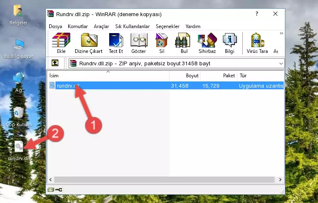This screenshot has height=203, width=318.
Task: Click the Bilgi (Info) toolbar icon
Action: [x=230, y=43]
